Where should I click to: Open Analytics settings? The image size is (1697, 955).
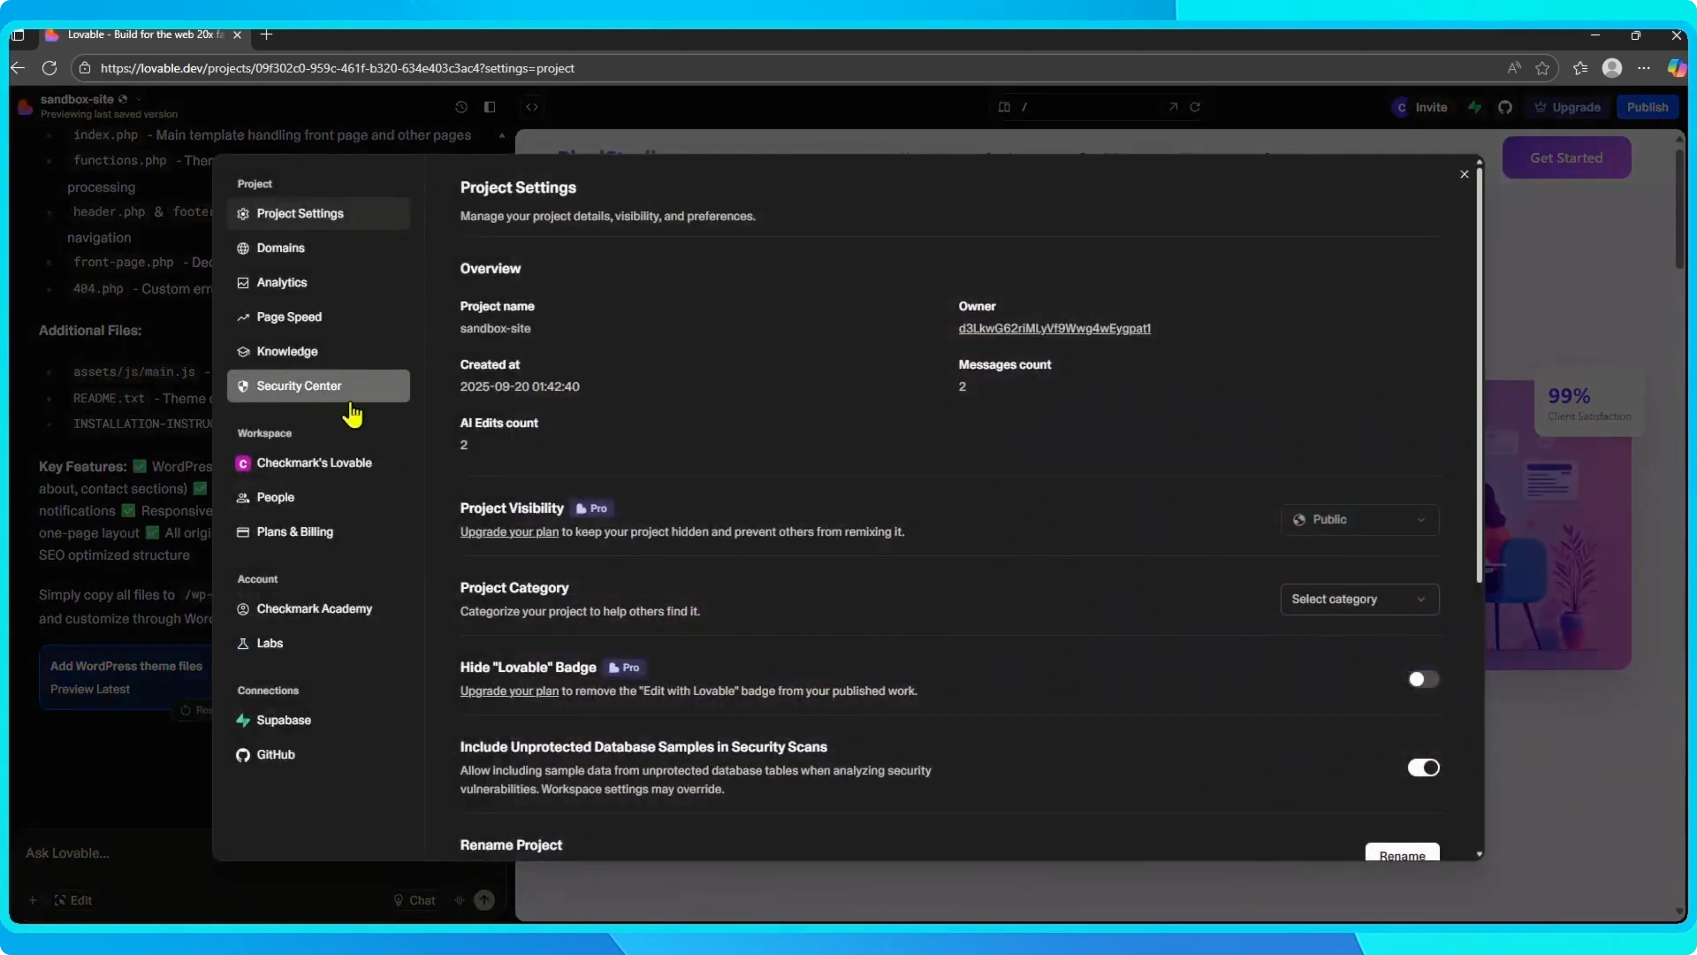click(x=318, y=282)
